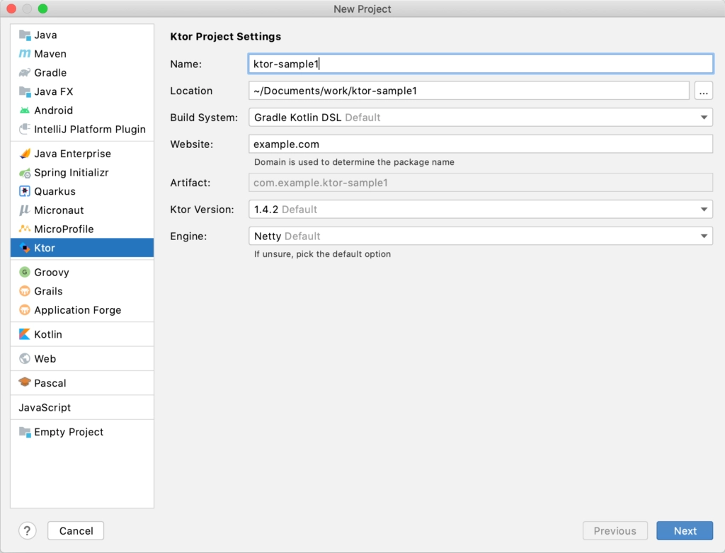Choose the Android robot icon
This screenshot has height=553, width=725.
[25, 110]
